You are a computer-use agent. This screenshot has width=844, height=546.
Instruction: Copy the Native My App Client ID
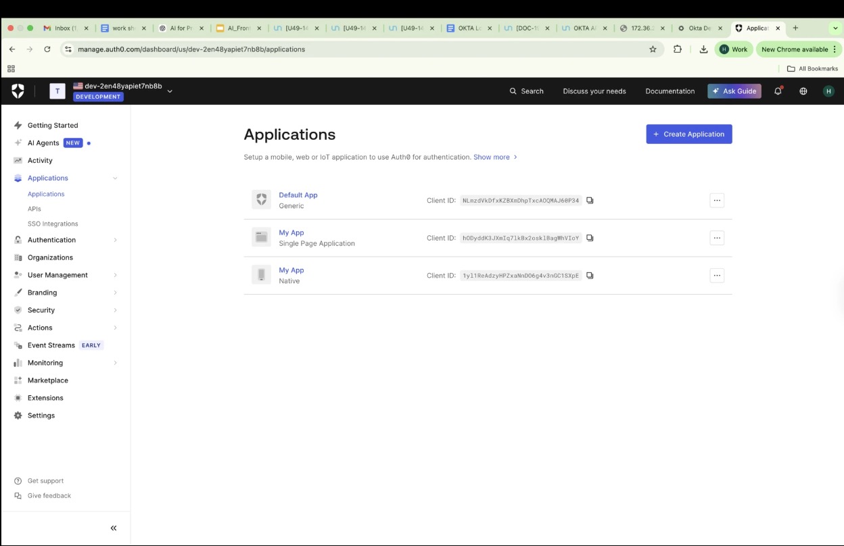[590, 275]
